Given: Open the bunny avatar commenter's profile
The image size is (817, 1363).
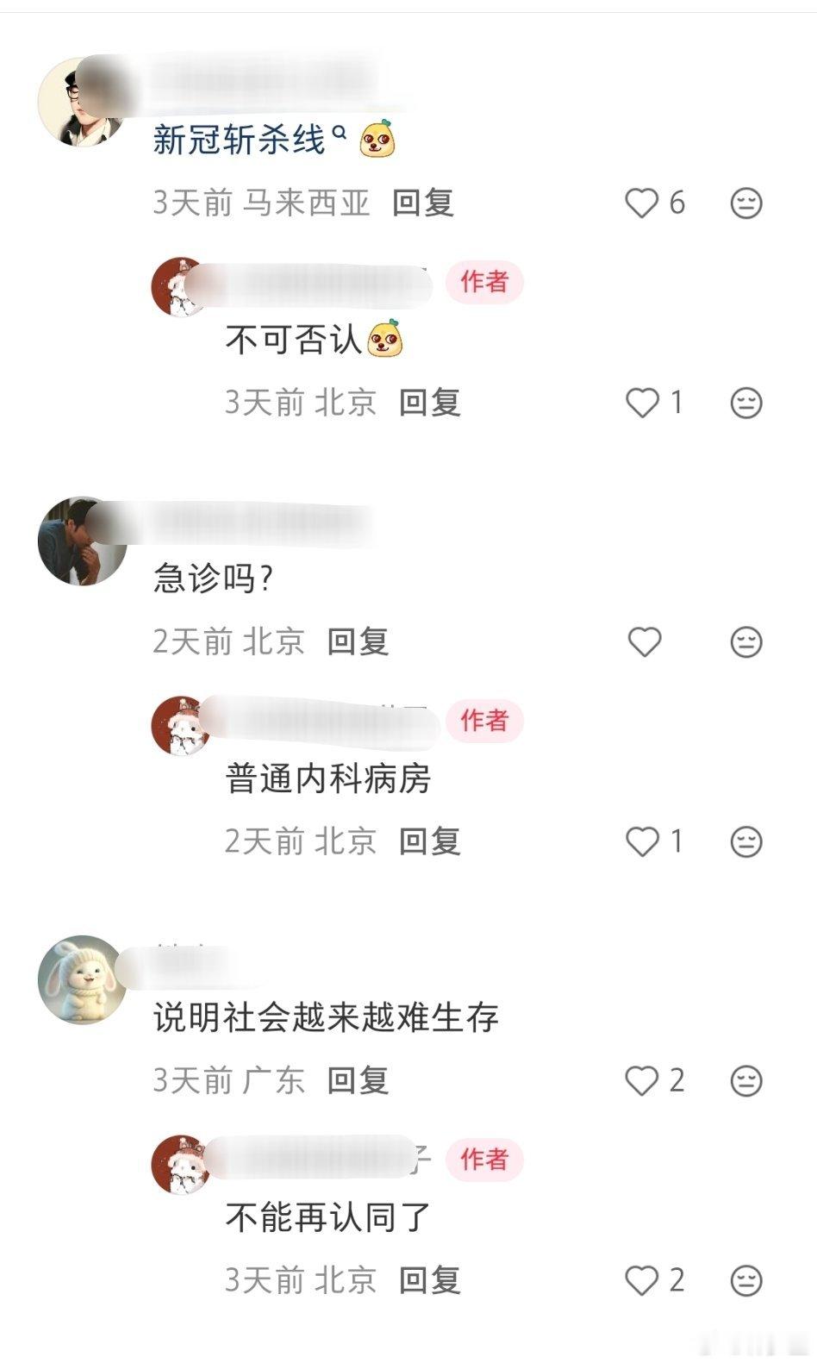Looking at the screenshot, I should tap(82, 979).
